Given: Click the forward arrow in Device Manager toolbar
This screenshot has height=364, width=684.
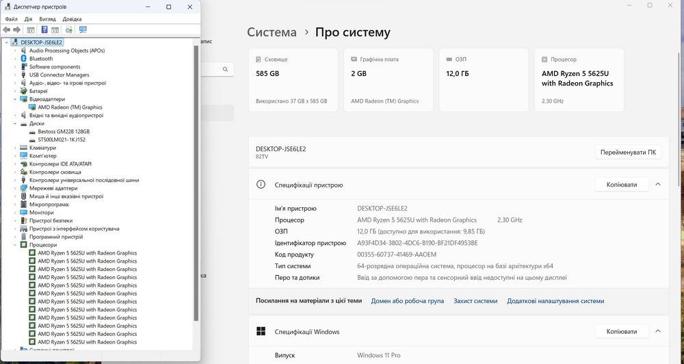Looking at the screenshot, I should click(16, 29).
